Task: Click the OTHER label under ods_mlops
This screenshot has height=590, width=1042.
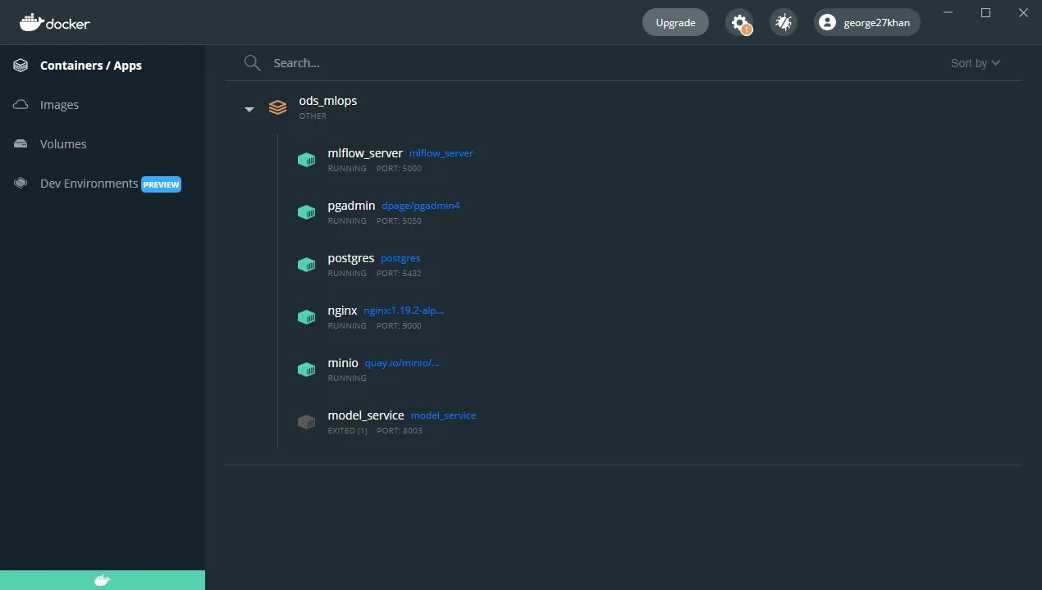Action: click(x=313, y=116)
